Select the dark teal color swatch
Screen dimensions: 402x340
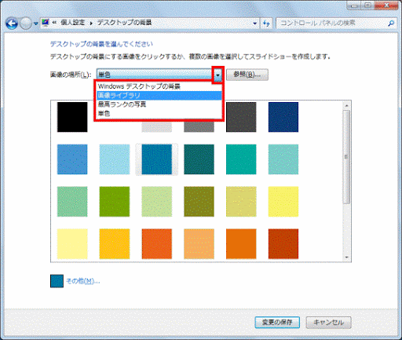point(199,159)
